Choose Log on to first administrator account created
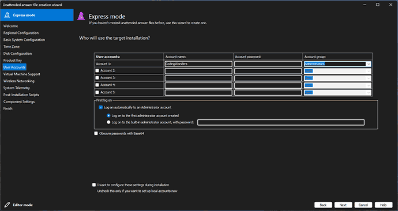This screenshot has height=211, width=398. [108, 116]
